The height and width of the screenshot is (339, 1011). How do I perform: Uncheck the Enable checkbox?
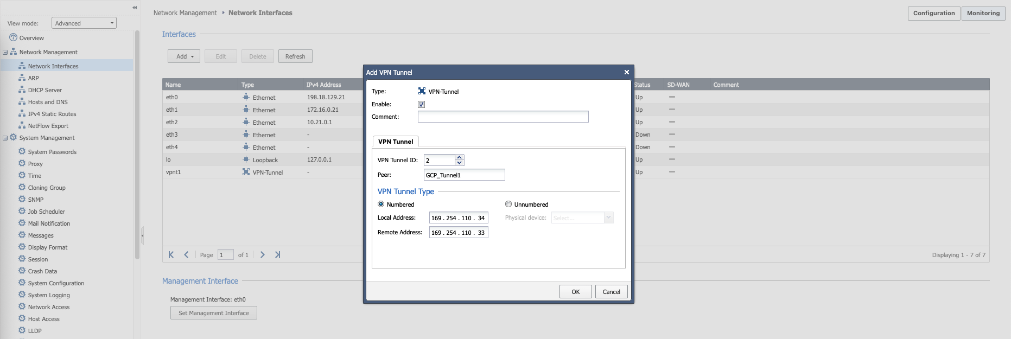[x=421, y=104]
